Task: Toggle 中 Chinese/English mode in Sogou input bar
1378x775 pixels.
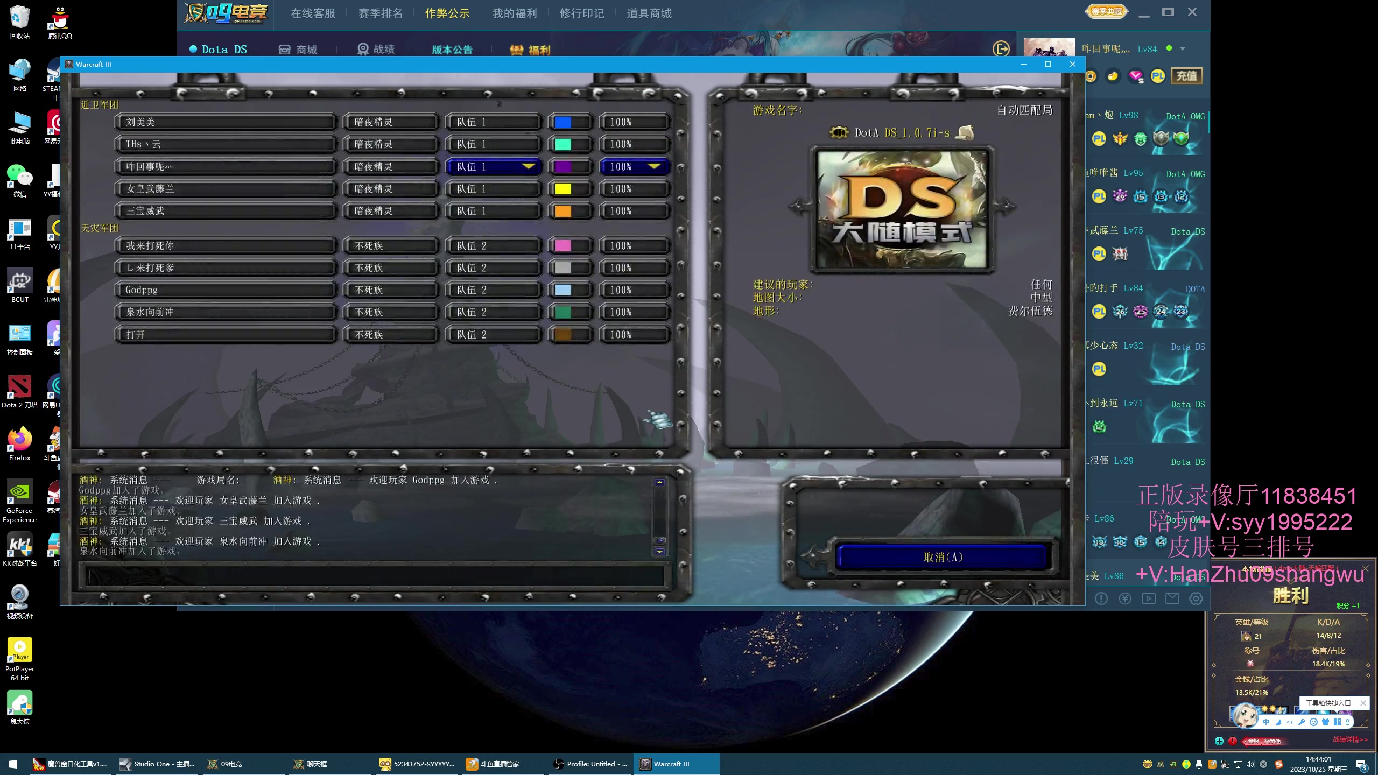Action: coord(1266,722)
